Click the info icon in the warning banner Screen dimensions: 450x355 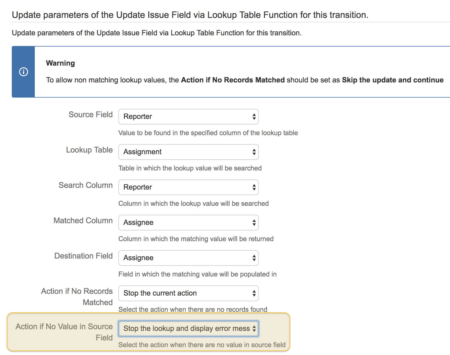coord(23,72)
